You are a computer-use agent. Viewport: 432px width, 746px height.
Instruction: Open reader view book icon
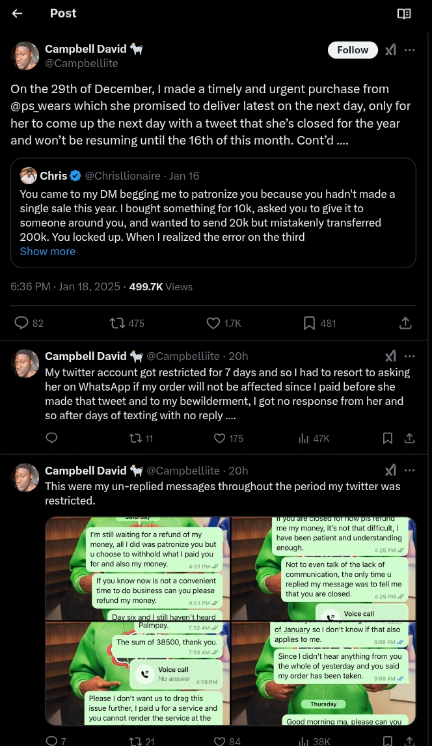(404, 14)
